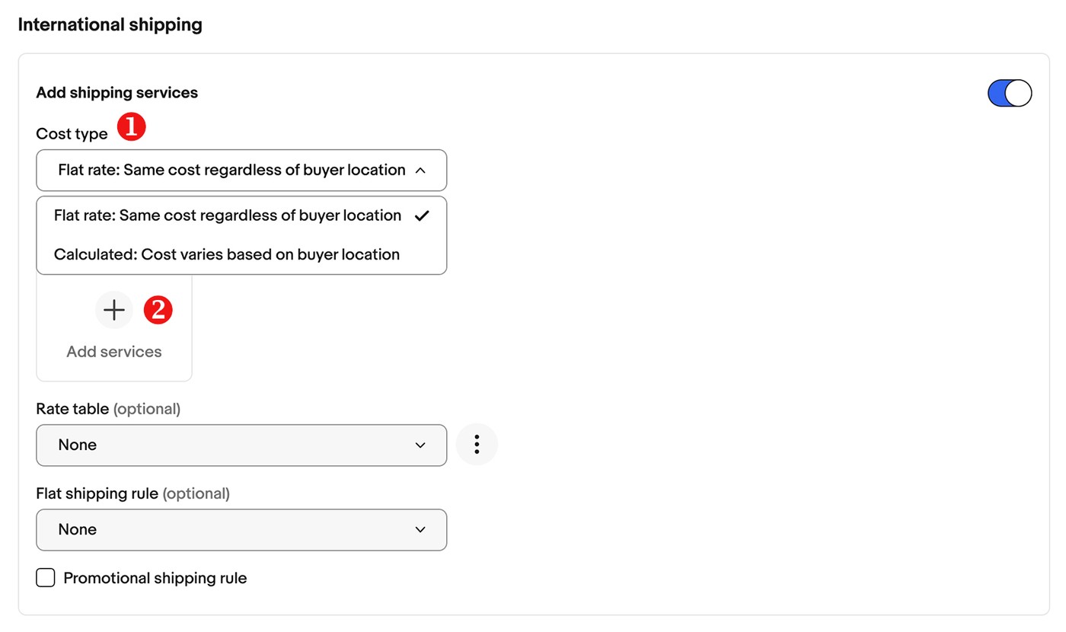Viewport: 1066px width, 632px height.
Task: Click the Cost type combo box
Action: coord(241,171)
